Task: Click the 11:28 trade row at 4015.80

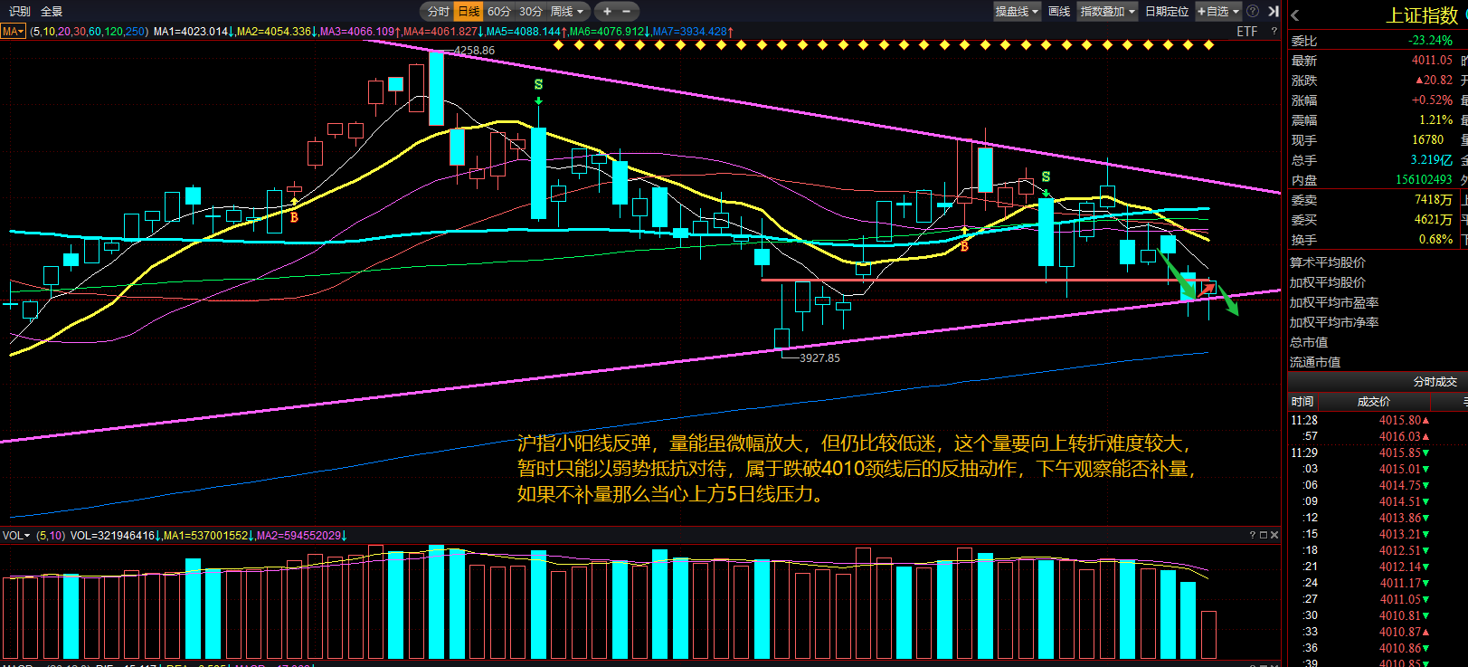Action: click(1377, 421)
